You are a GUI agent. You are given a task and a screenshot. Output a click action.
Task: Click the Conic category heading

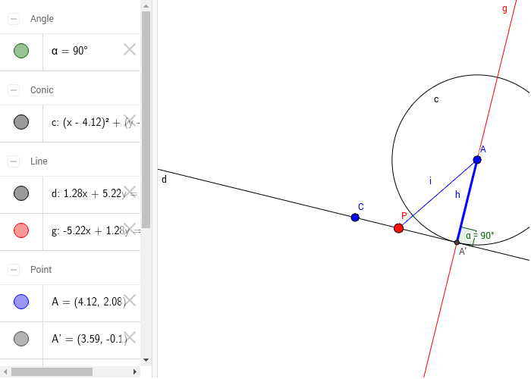click(42, 90)
